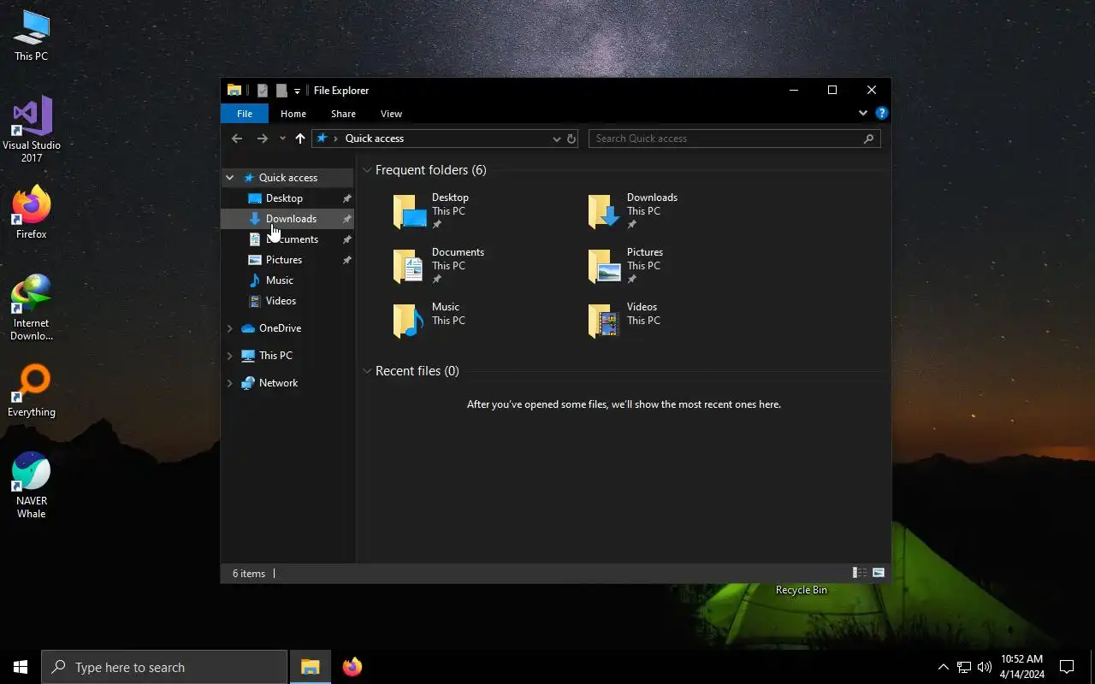Show hidden system tray icons
The image size is (1095, 684).
944,667
